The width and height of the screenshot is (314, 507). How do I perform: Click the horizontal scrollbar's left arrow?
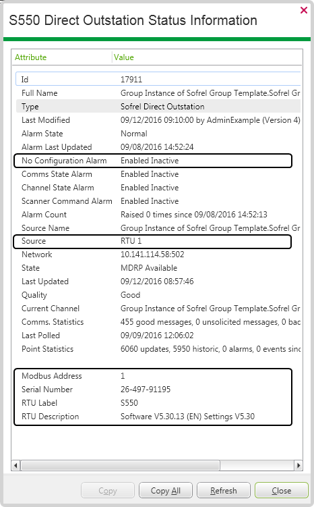tap(15, 466)
